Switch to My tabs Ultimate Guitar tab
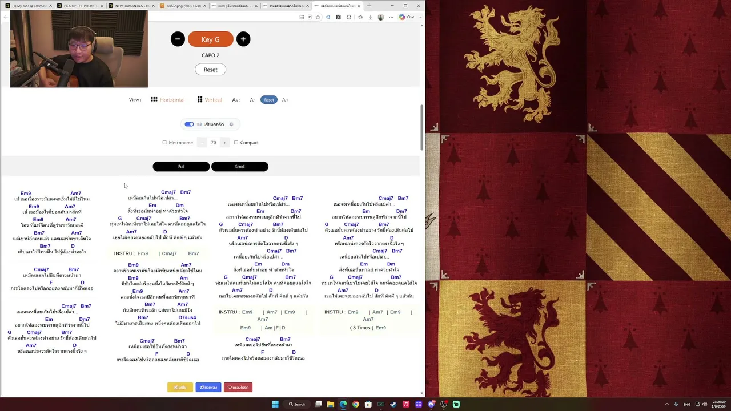The image size is (731, 411). click(x=29, y=6)
